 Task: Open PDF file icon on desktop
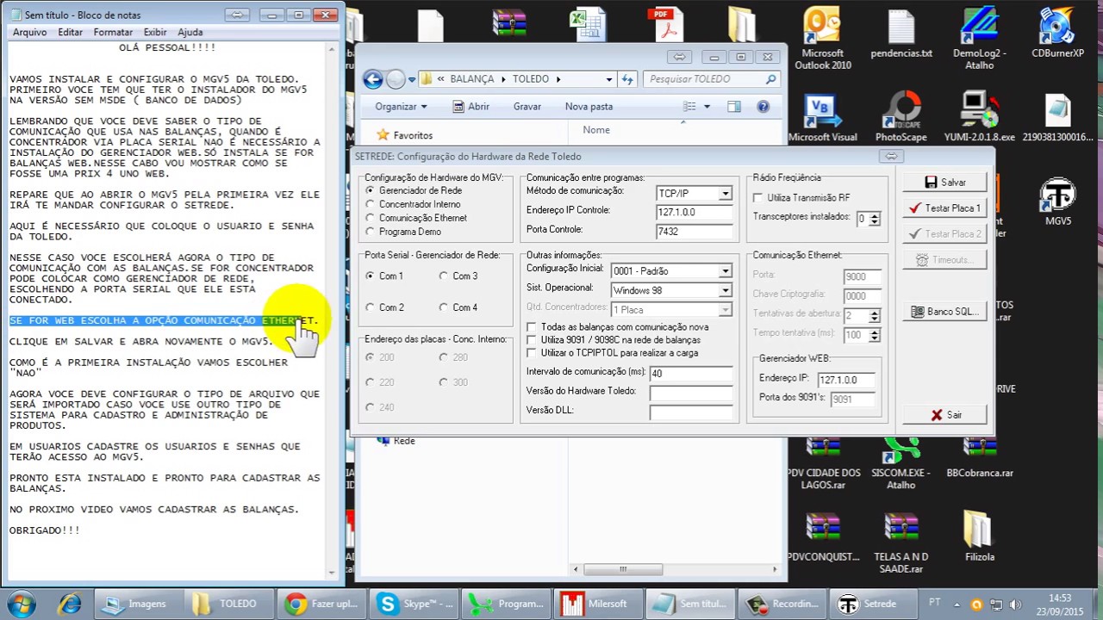[x=665, y=24]
